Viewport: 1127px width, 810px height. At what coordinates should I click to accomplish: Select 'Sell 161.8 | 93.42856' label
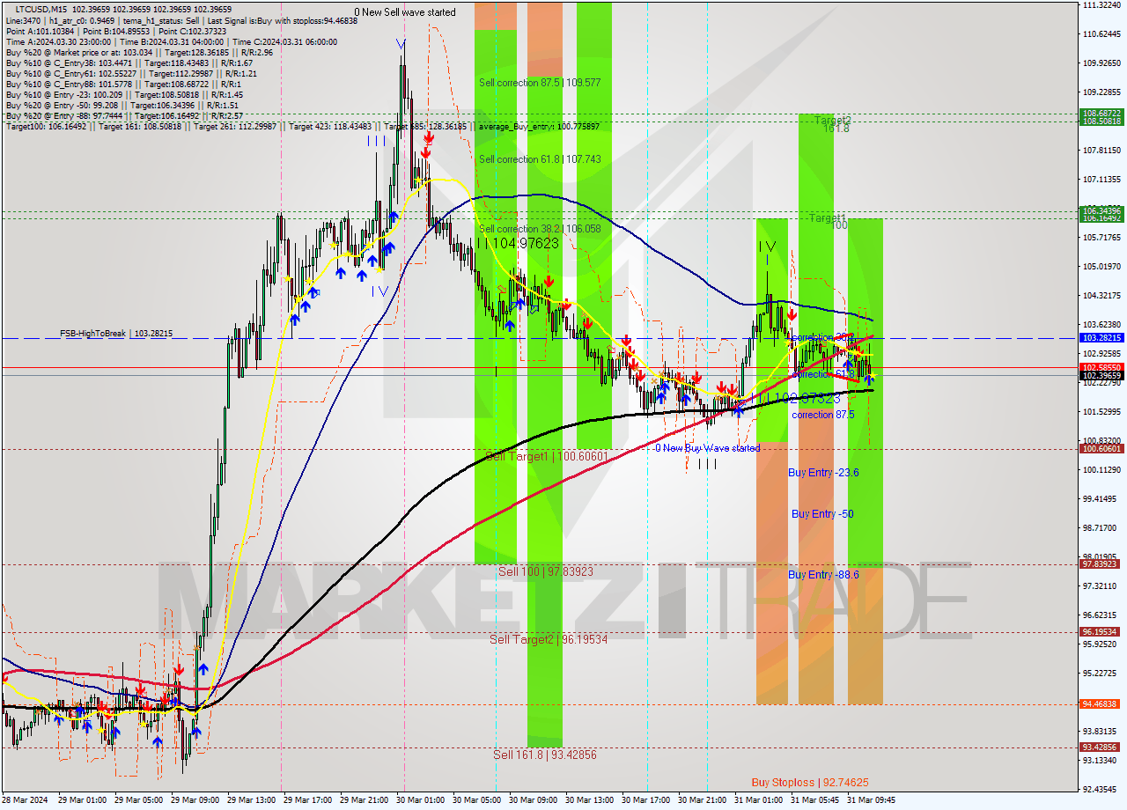(x=545, y=755)
